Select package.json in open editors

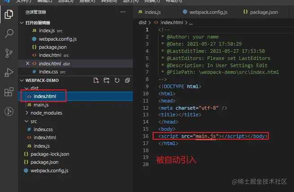pos(75,47)
